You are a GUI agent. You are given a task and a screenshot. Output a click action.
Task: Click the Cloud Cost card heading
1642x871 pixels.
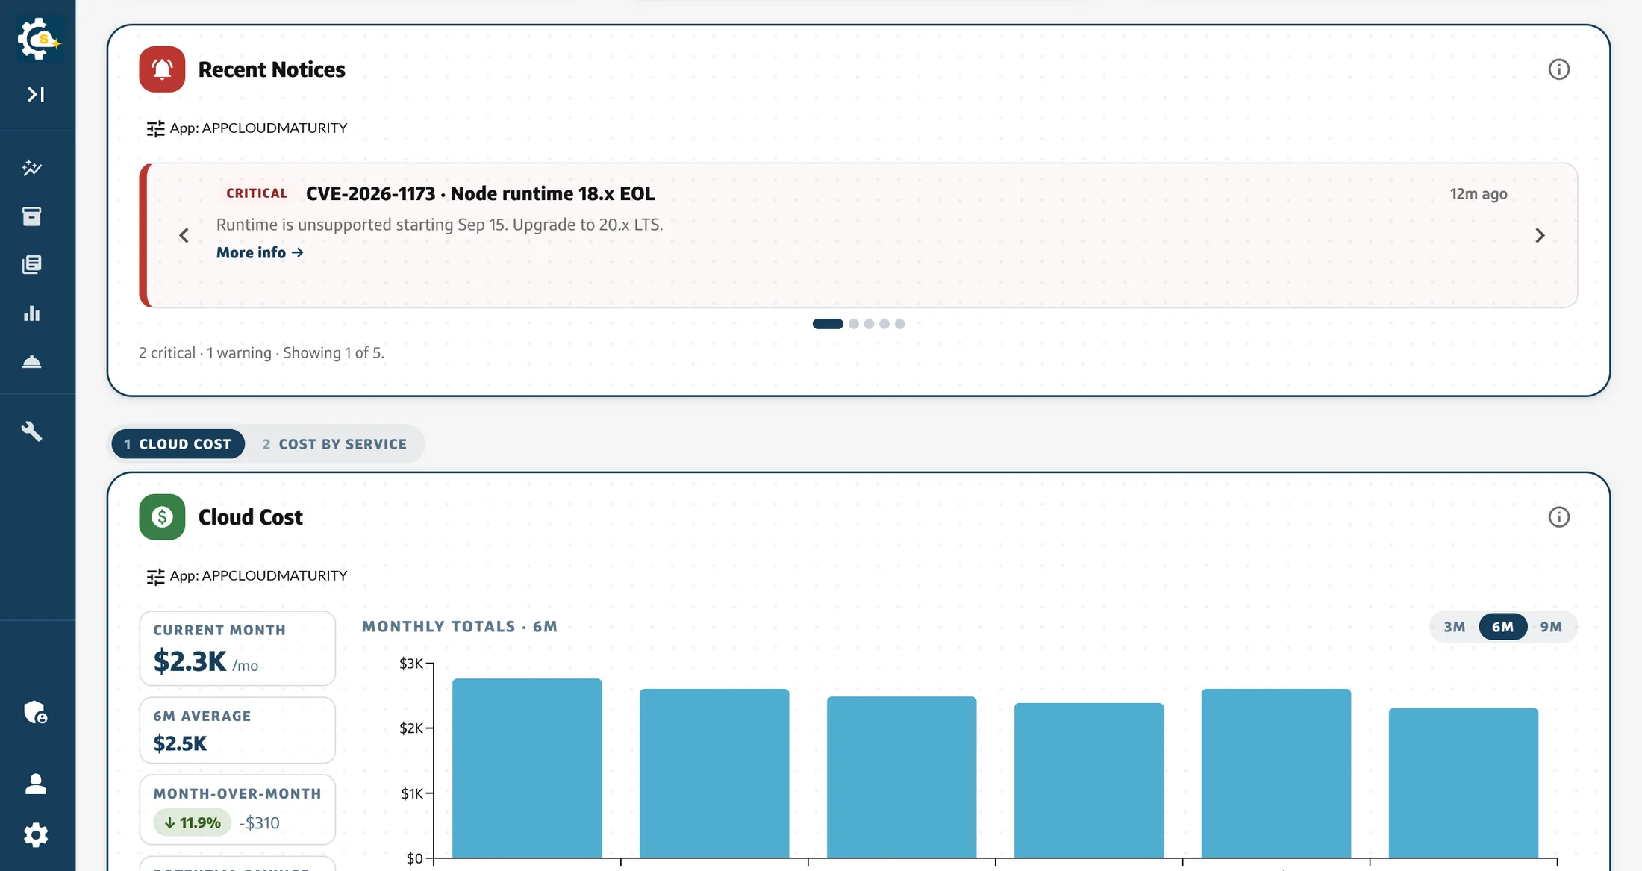pyautogui.click(x=251, y=517)
